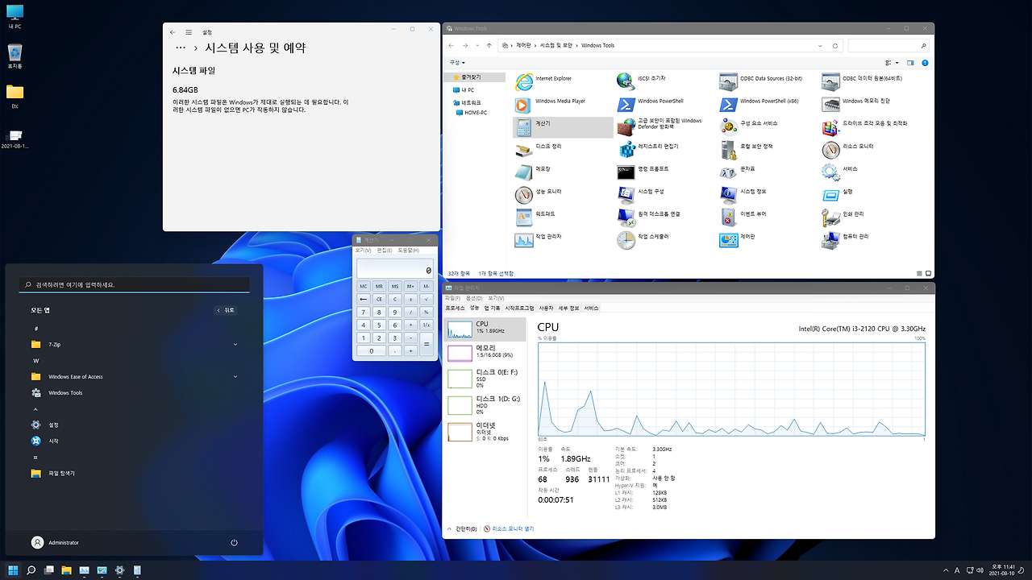
Task: Click the 뒤로 button in Start menu
Action: point(226,310)
